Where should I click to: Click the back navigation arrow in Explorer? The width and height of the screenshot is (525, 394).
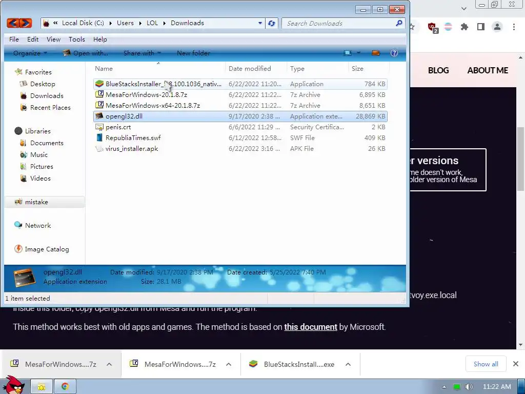[13, 23]
